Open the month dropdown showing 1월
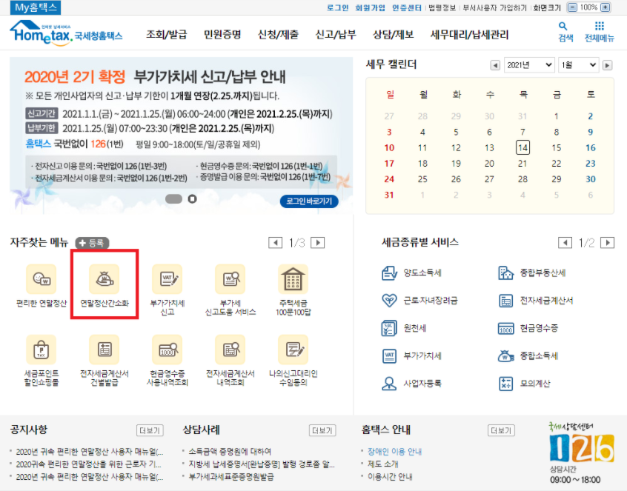The image size is (627, 491). coord(578,64)
